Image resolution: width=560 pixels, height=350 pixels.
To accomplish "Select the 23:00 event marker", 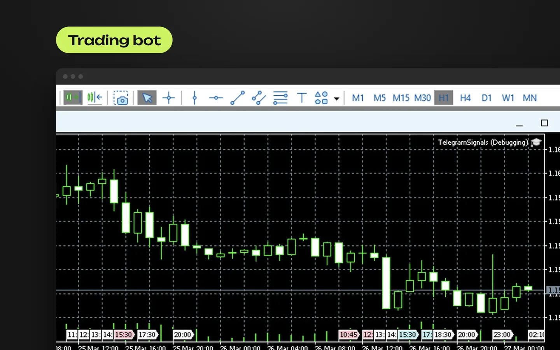I will point(502,334).
